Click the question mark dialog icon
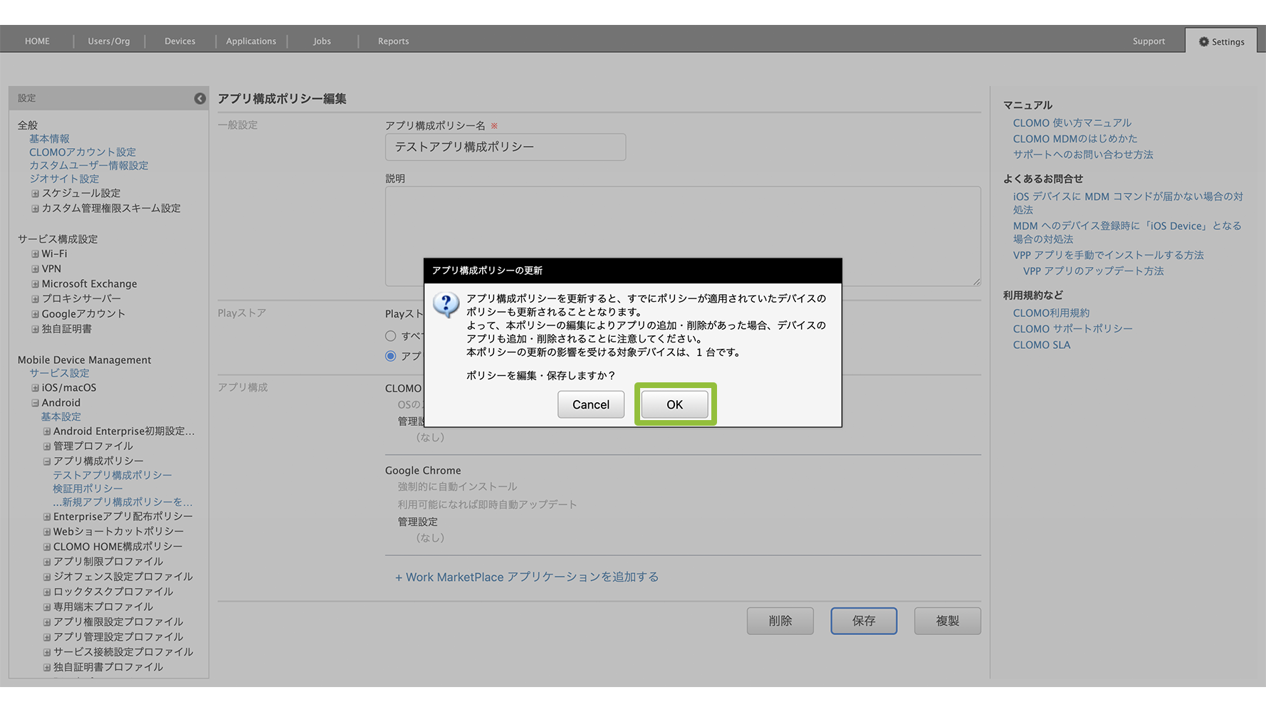Image resolution: width=1266 pixels, height=712 pixels. [x=446, y=305]
